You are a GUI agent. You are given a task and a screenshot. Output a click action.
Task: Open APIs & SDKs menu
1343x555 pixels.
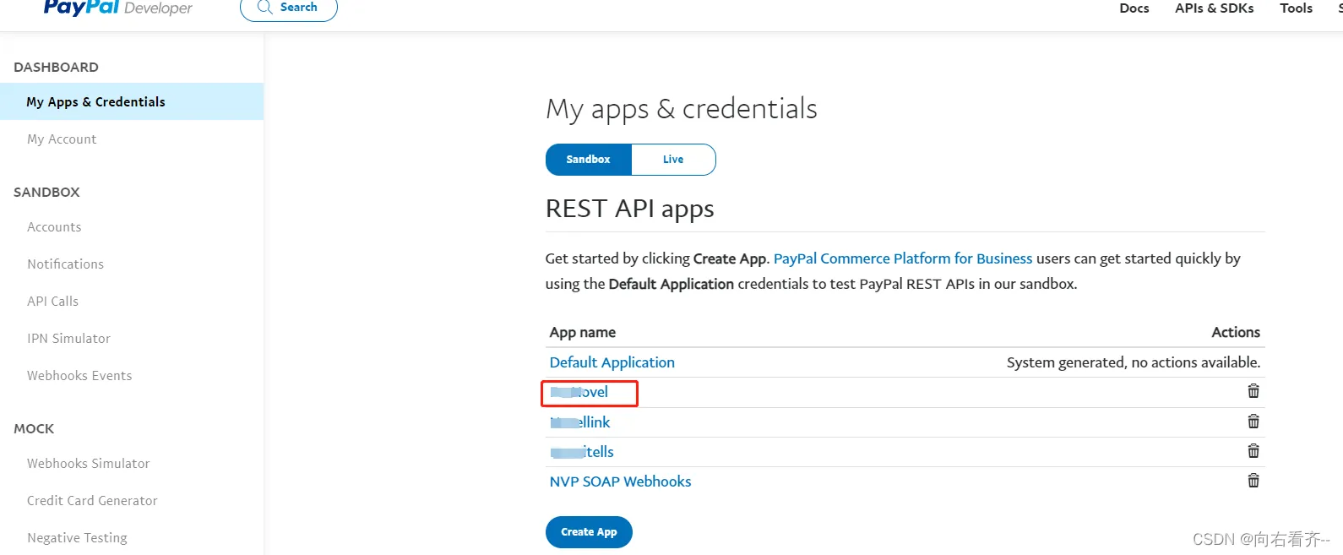[x=1214, y=8]
